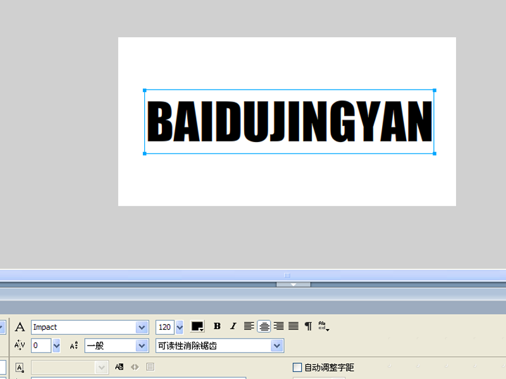This screenshot has height=379, width=506.
Task: Select the BAIDUJINGYAN text on stage
Action: point(290,121)
